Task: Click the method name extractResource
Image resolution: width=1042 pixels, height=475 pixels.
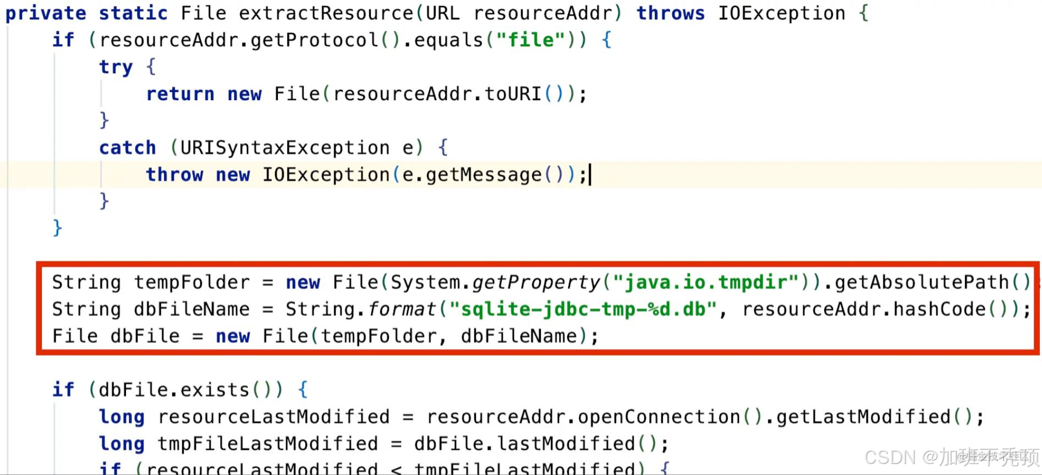Action: (x=326, y=13)
